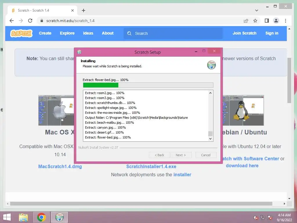Click the Mac OS X screenshot thumbnail
The width and height of the screenshot is (297, 223).
[56, 110]
